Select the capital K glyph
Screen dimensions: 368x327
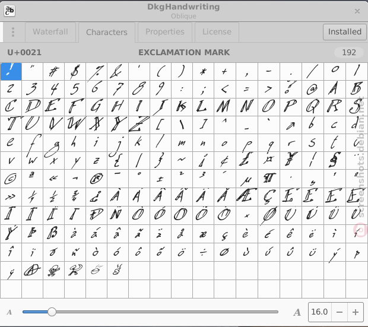pyautogui.click(x=182, y=107)
